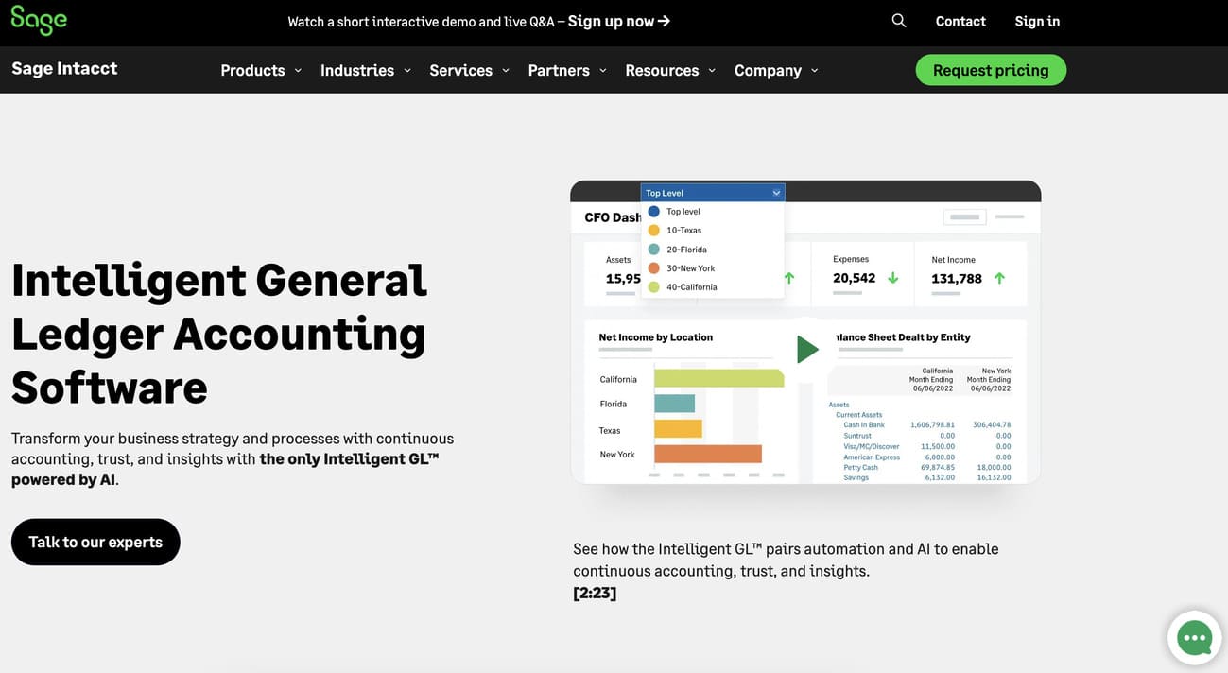The image size is (1228, 673).
Task: Click the American Express row label
Action: pyautogui.click(x=872, y=457)
